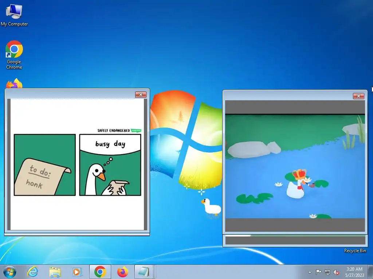Screen dimensions: 373x279
Task: Click the "busy day" goose comic panel
Action: pos(110,165)
